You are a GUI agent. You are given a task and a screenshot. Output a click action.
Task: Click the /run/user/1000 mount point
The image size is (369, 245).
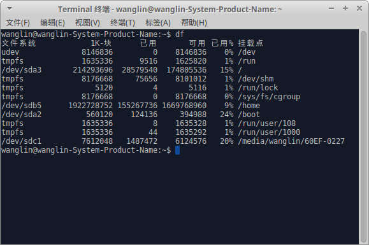pos(269,132)
